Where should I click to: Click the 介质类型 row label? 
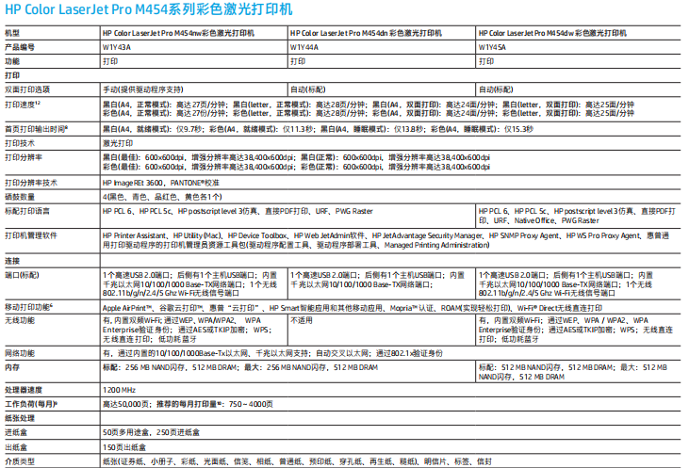tap(20, 461)
